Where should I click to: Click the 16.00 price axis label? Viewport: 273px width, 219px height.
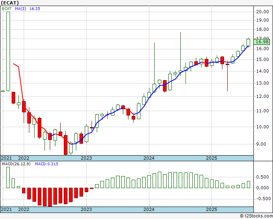tap(263, 49)
